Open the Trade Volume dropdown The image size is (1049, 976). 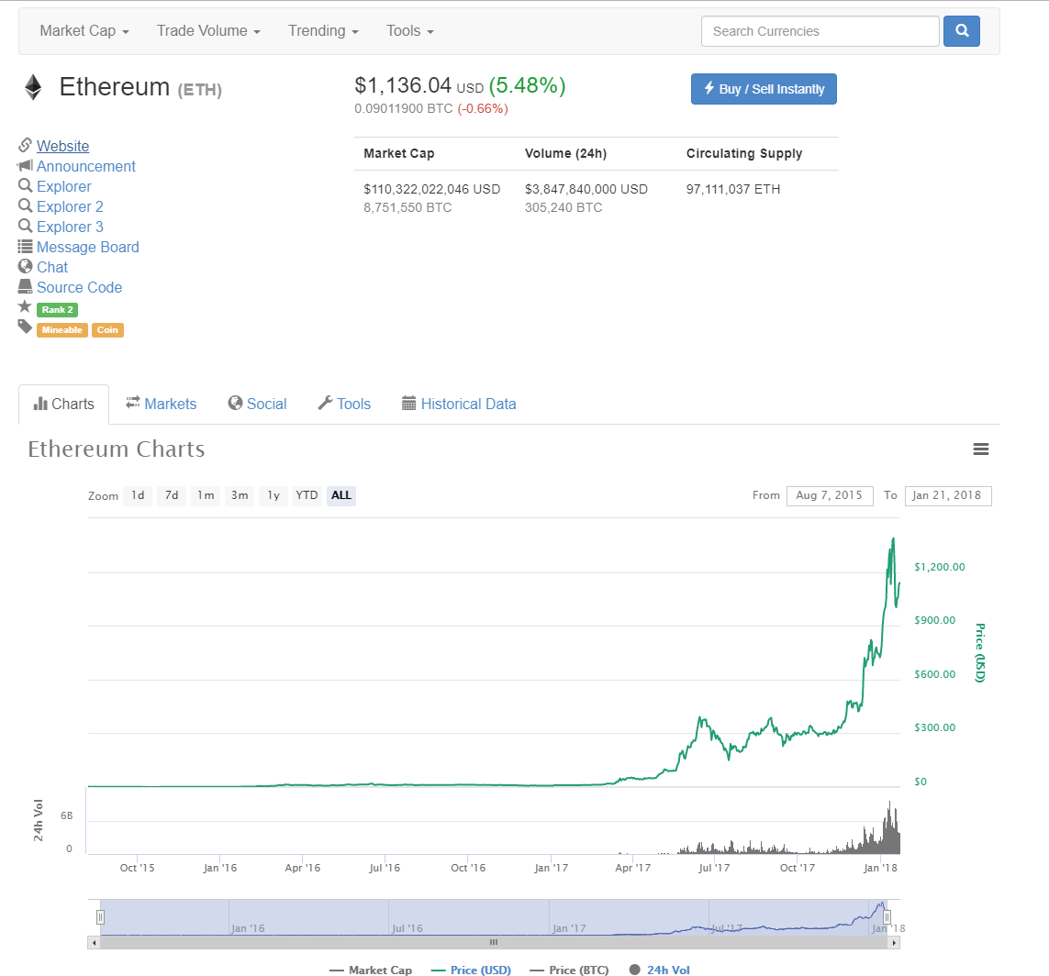pos(208,31)
